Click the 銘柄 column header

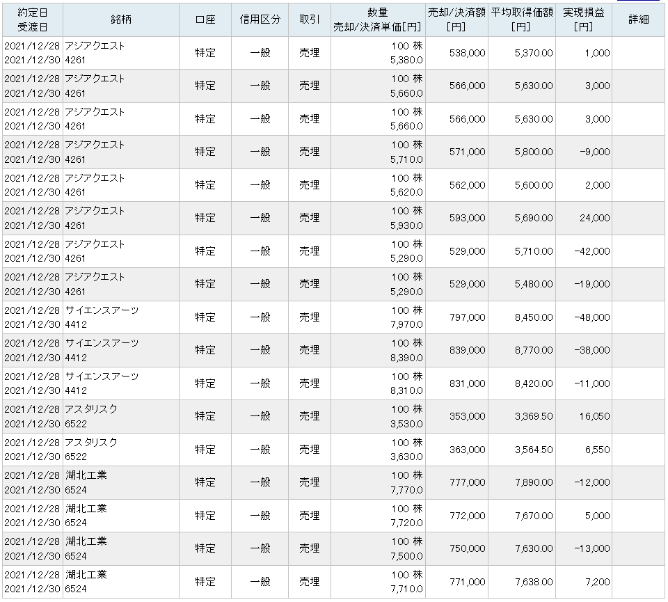121,19
